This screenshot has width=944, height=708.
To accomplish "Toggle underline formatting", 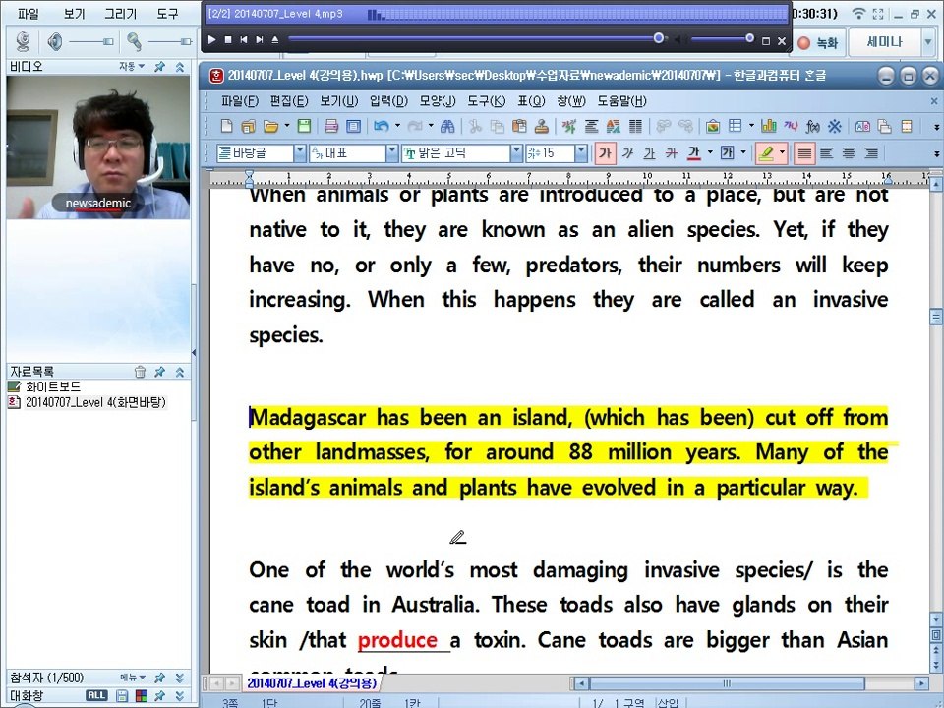I will coord(649,153).
